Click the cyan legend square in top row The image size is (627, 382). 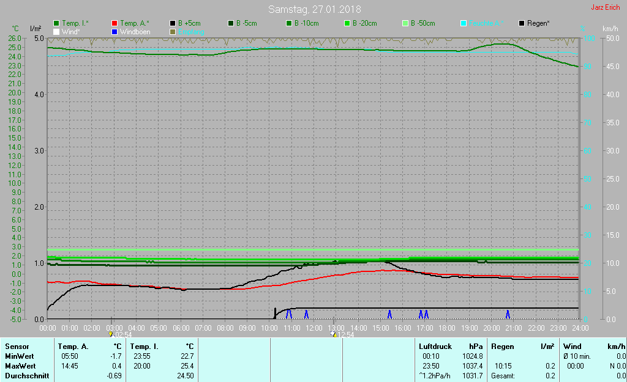click(464, 23)
